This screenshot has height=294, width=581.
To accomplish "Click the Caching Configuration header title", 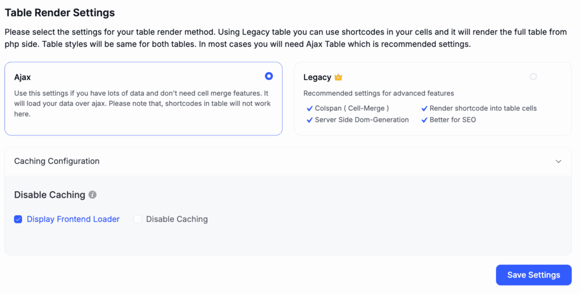I will click(x=57, y=161).
